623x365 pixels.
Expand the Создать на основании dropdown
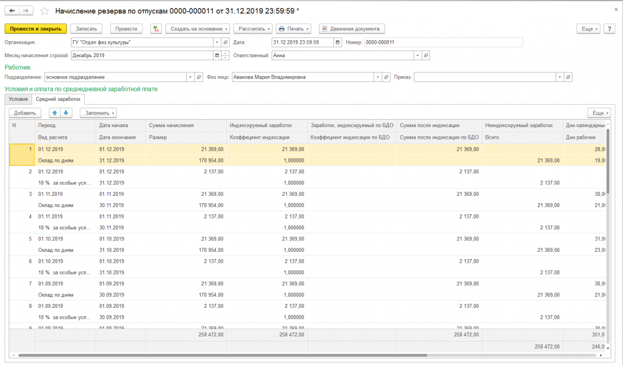197,29
